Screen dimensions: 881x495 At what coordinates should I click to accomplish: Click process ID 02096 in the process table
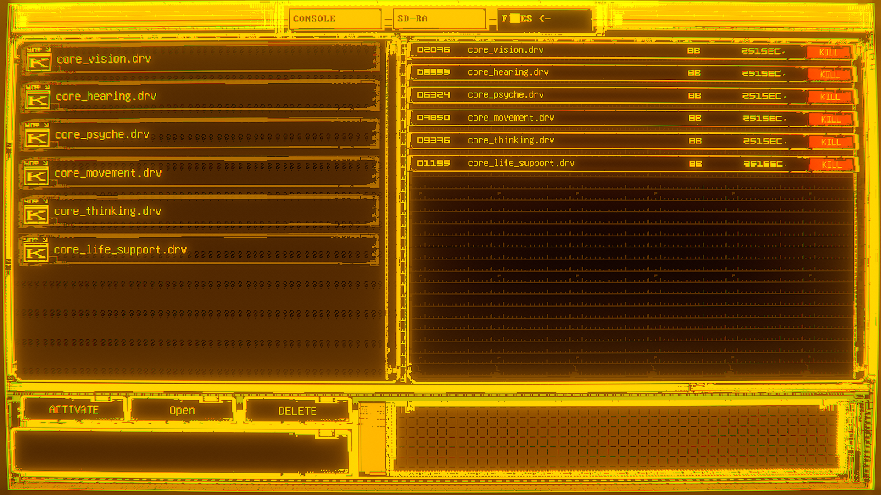[433, 49]
